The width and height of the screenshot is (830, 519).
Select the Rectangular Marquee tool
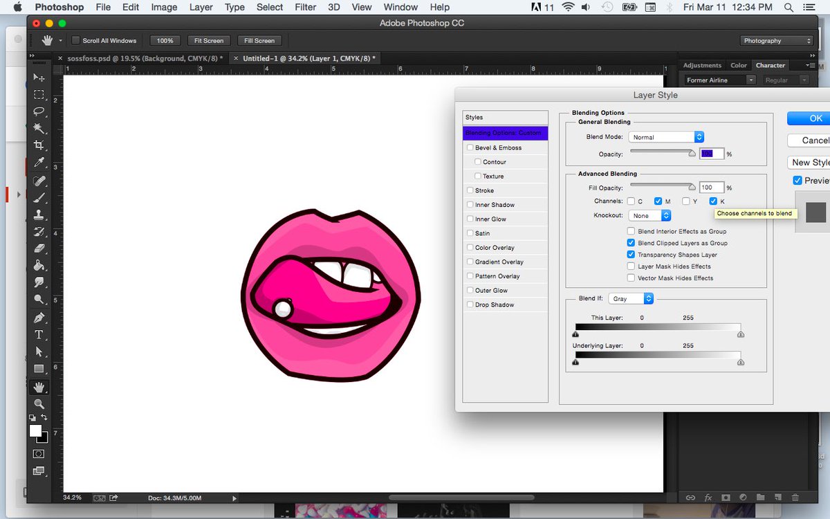39,95
